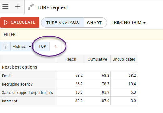Open the hamburger menu
This screenshot has height=113, width=163.
(x=5, y=7)
